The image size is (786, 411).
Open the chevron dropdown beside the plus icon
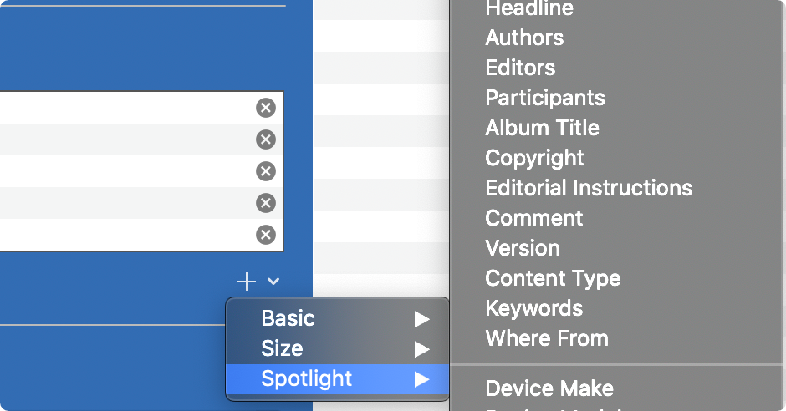click(x=273, y=282)
